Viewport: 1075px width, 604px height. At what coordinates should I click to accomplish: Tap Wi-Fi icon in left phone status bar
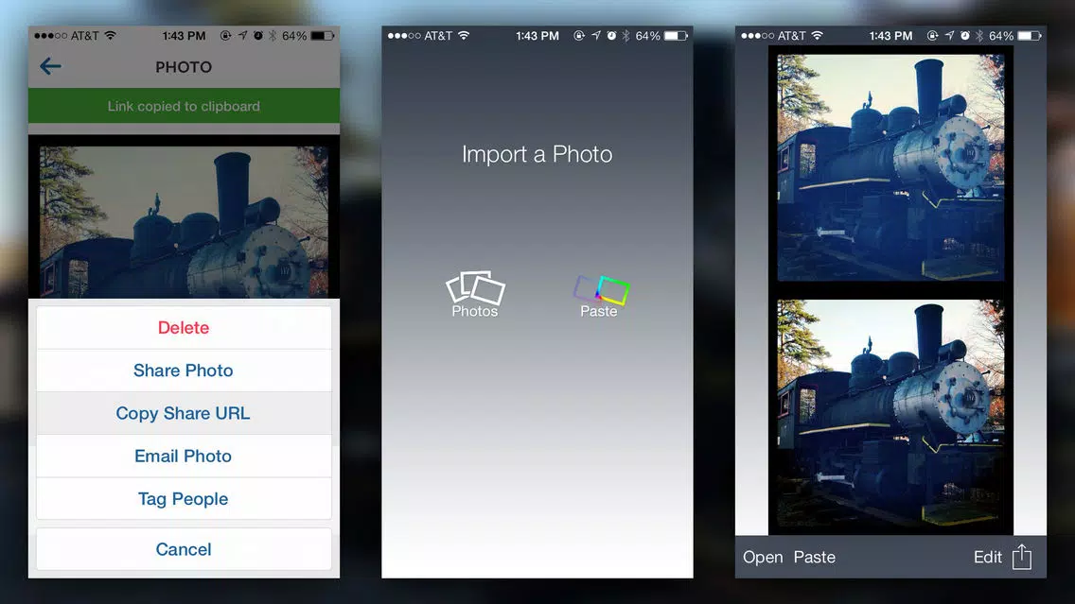click(111, 36)
